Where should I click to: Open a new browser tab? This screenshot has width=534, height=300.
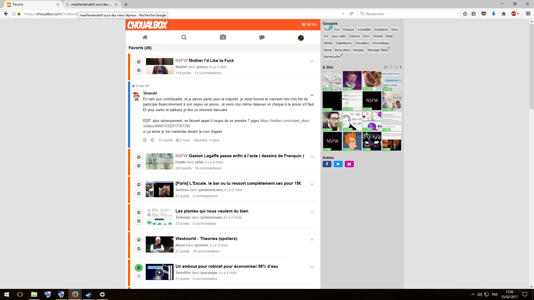coord(126,4)
